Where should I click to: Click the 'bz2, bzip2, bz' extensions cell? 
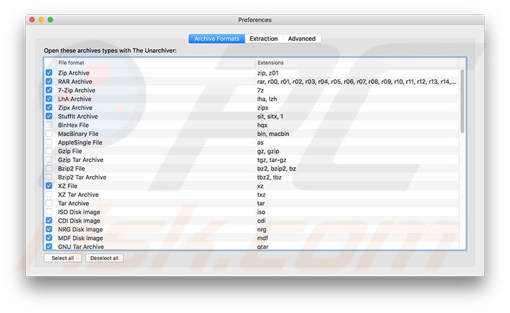pyautogui.click(x=276, y=168)
